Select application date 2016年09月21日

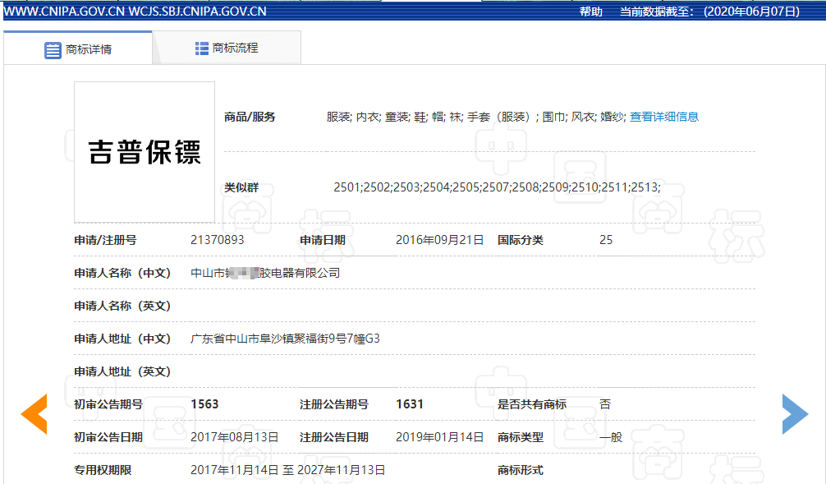click(439, 240)
